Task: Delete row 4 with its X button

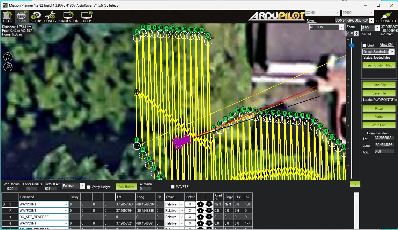Action: [x=190, y=223]
